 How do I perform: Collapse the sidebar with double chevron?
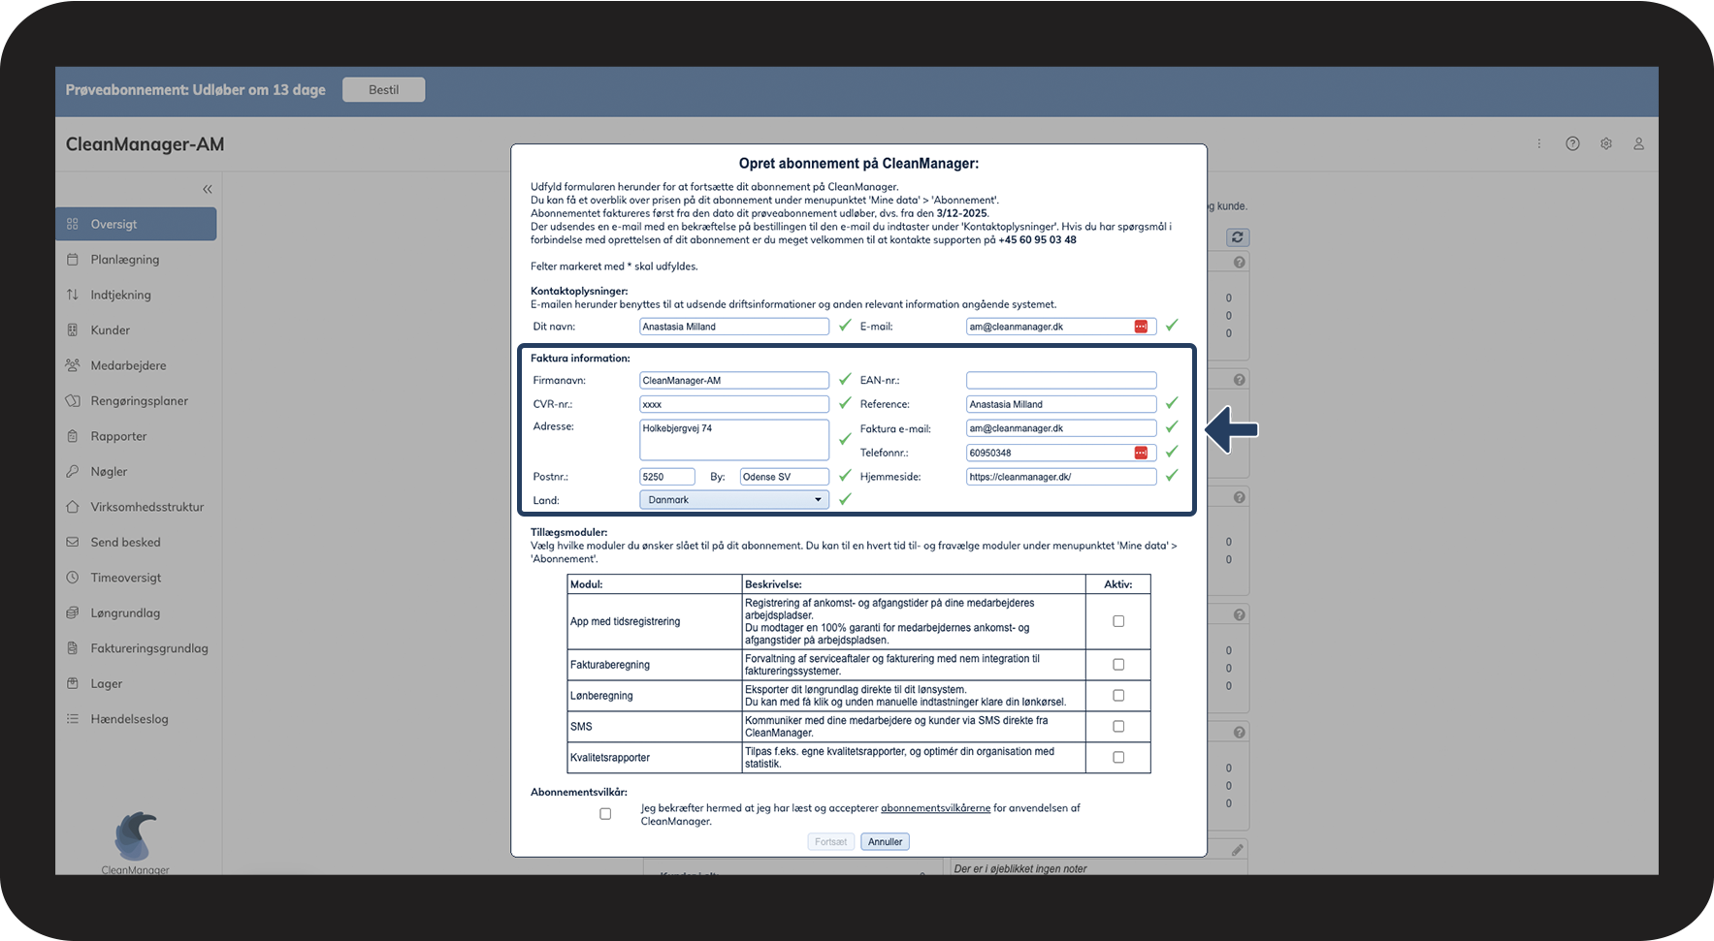click(207, 189)
